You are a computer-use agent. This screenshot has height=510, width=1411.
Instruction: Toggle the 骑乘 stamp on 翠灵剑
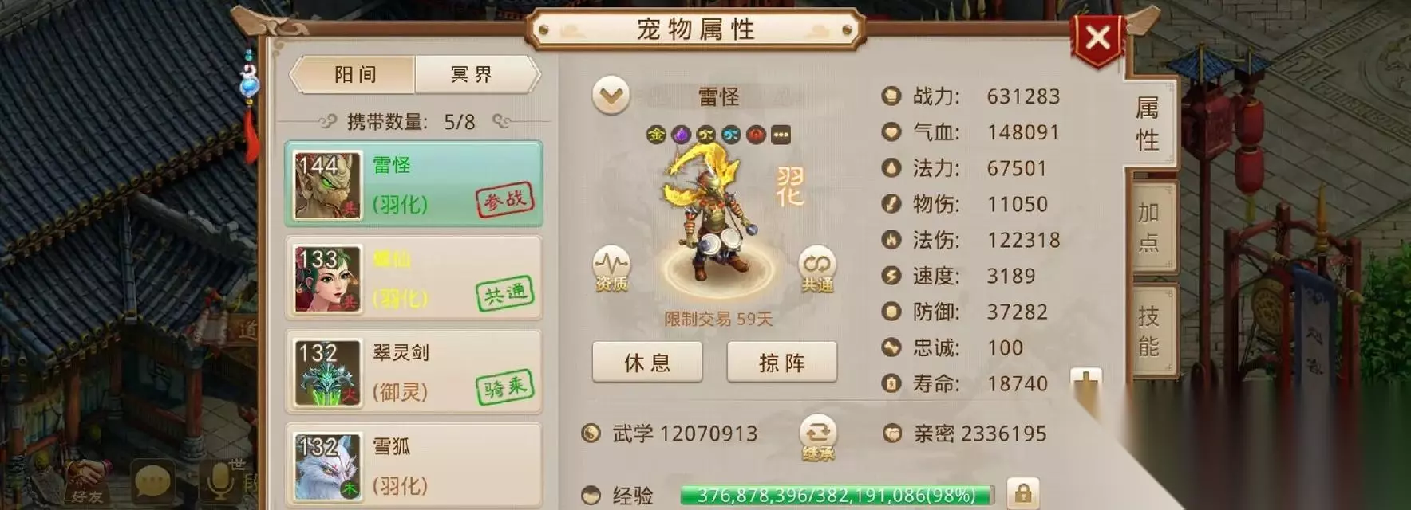pos(504,388)
